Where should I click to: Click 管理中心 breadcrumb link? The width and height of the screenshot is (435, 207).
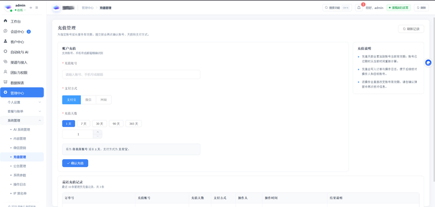[x=88, y=8]
